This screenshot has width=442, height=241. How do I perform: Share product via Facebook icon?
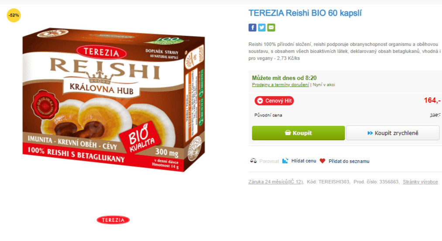(252, 28)
